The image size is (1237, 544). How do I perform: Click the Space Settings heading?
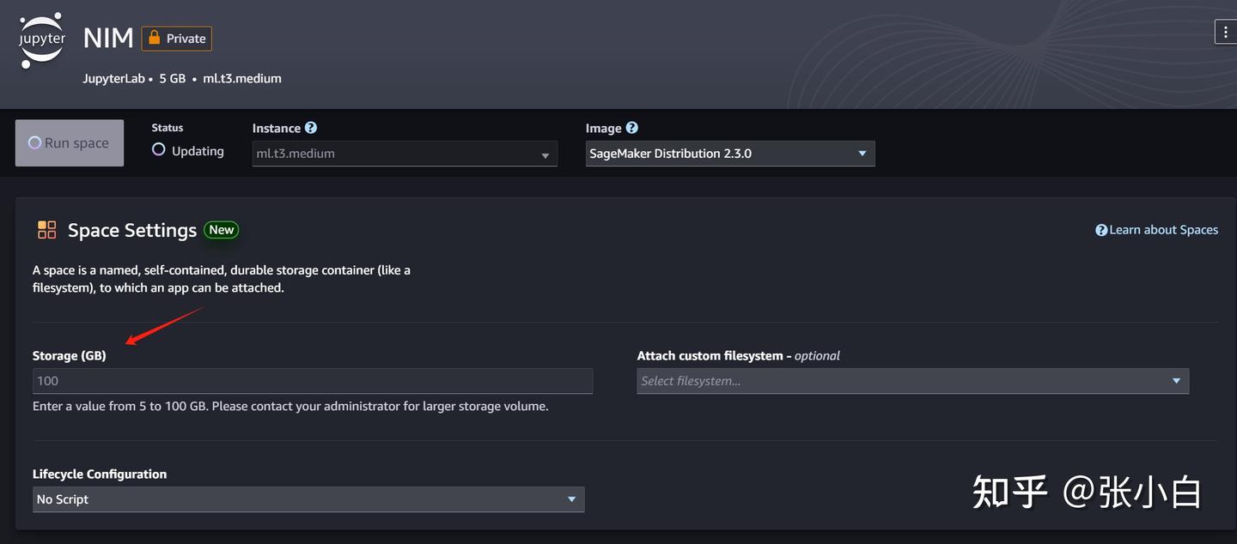[132, 230]
